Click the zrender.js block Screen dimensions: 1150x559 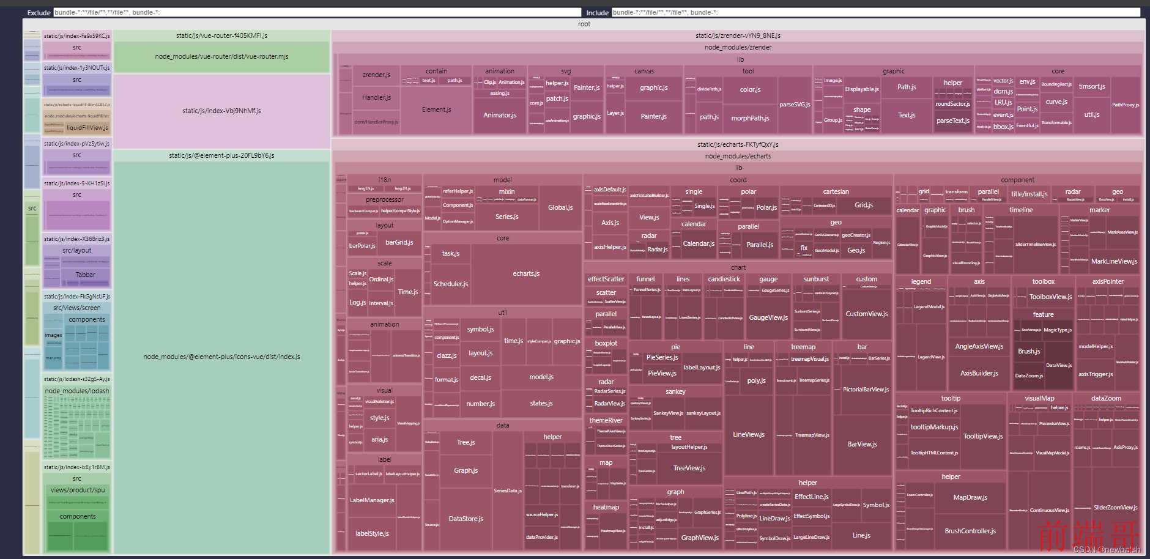coord(376,75)
